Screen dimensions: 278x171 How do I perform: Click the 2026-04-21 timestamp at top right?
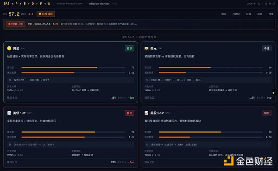261,4
